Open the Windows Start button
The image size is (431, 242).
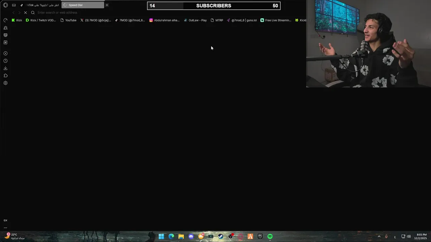point(161,236)
